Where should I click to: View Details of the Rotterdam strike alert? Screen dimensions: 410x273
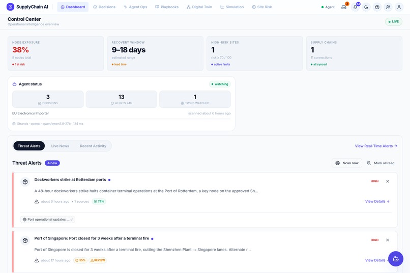(377, 201)
